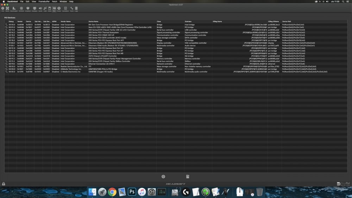Open the Edit menu
The height and width of the screenshot is (198, 352).
point(27,1)
